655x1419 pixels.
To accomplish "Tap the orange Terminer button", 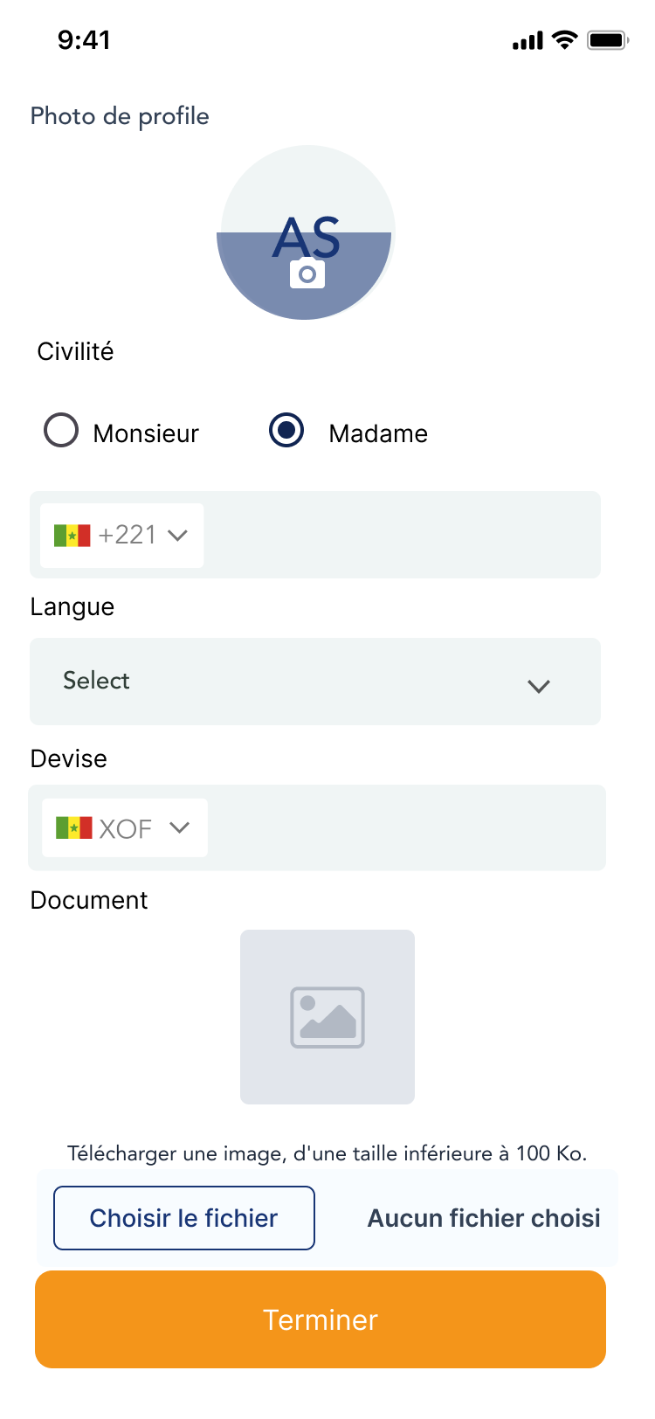I will click(x=321, y=1319).
